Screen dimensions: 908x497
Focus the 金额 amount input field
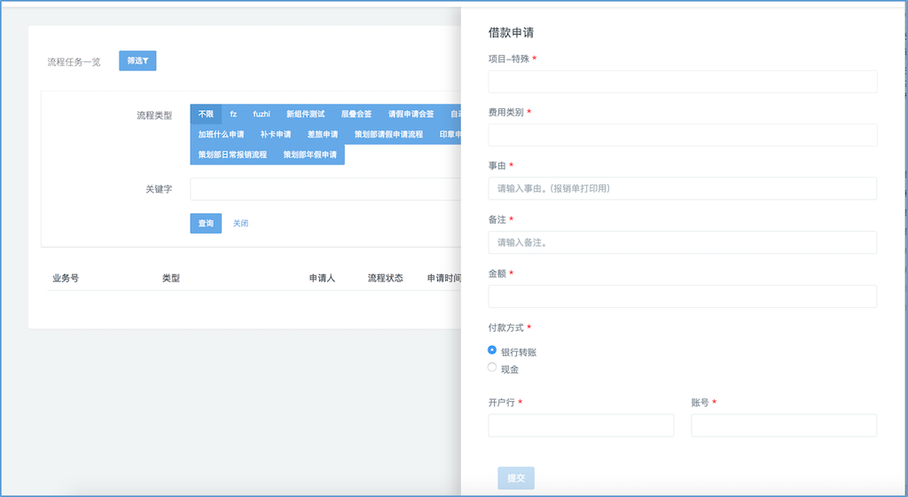pos(683,296)
